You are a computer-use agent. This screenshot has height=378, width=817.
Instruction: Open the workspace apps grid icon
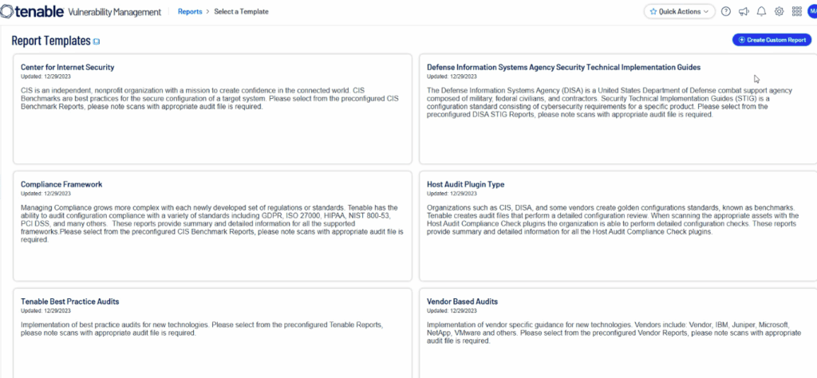pos(796,12)
